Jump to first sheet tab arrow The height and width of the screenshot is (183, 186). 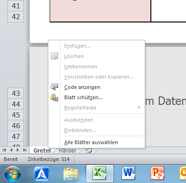point(4,150)
